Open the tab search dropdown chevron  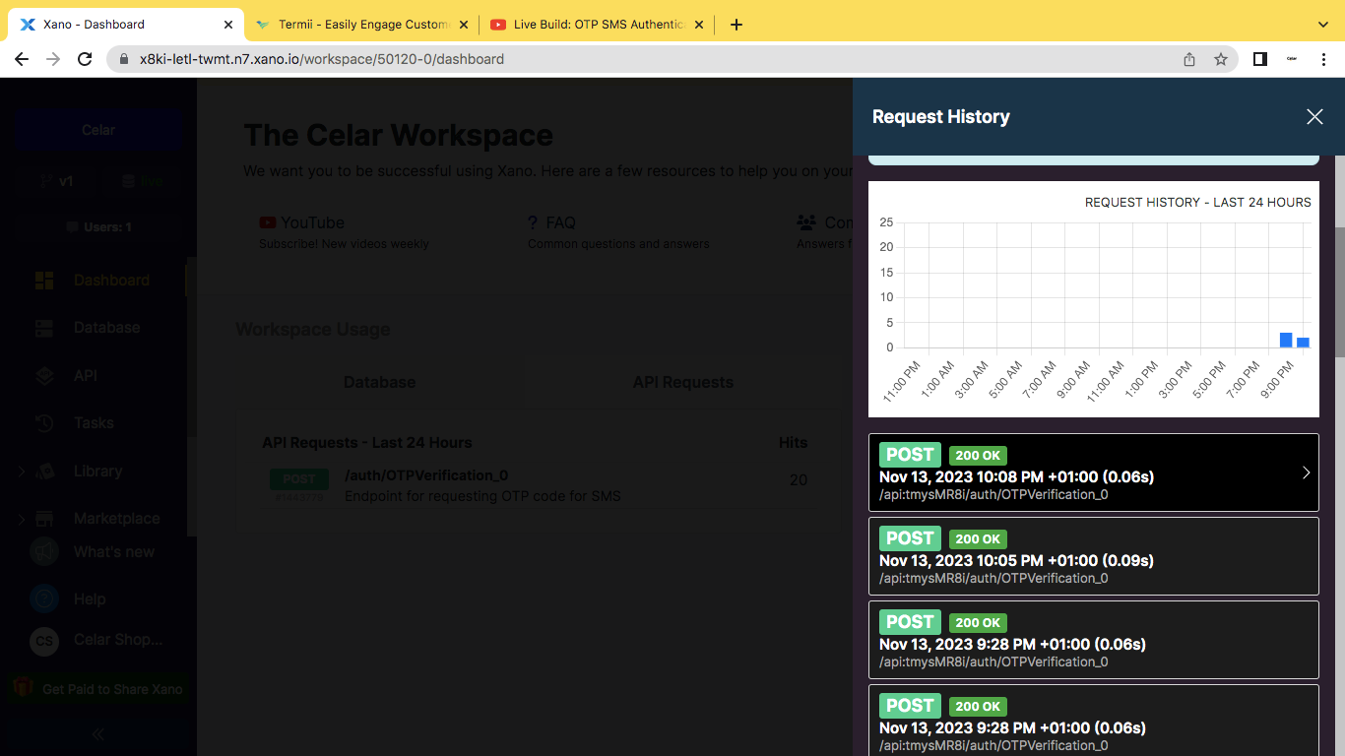[1322, 25]
